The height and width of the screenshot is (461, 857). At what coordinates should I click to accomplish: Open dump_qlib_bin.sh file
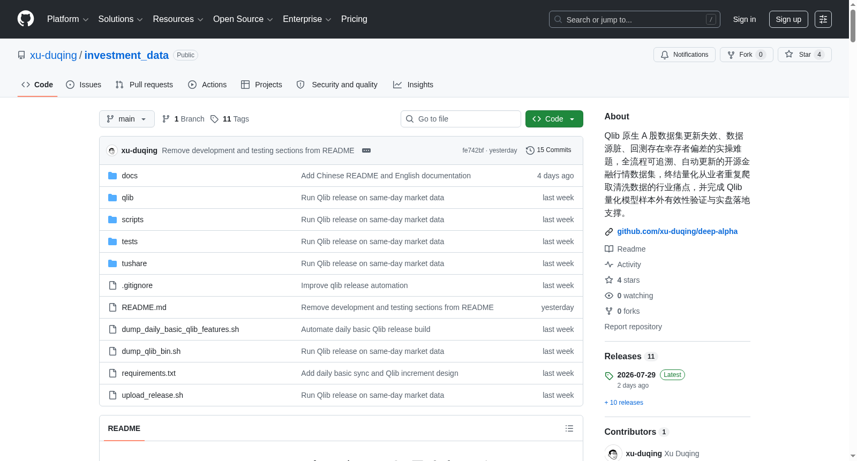pyautogui.click(x=151, y=351)
